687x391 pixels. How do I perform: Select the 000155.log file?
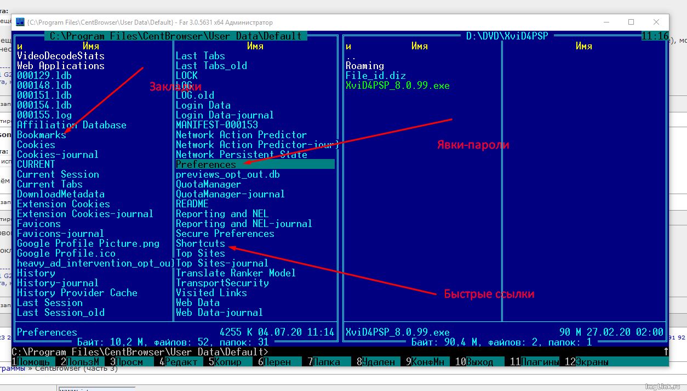coord(44,115)
